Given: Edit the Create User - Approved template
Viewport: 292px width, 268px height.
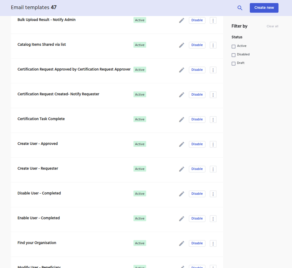Looking at the screenshot, I should click(181, 144).
